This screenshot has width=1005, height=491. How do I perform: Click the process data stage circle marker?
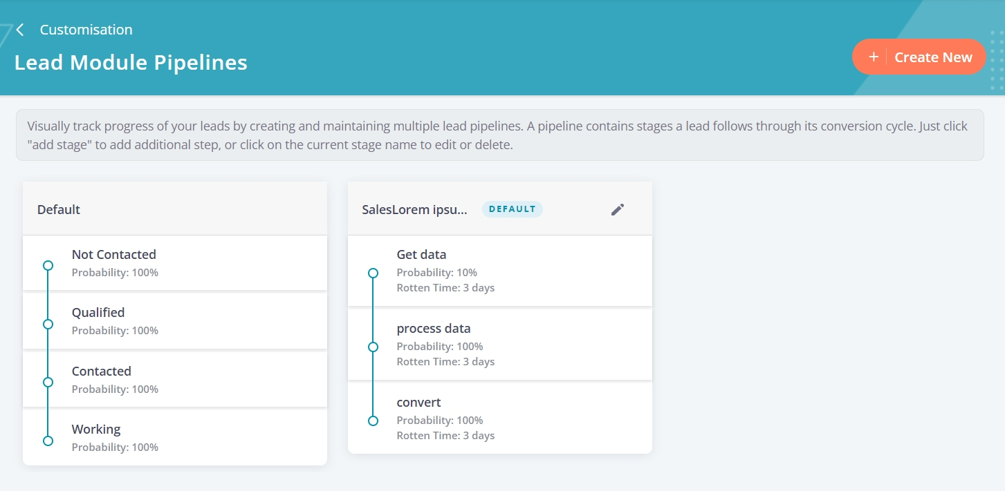click(373, 347)
